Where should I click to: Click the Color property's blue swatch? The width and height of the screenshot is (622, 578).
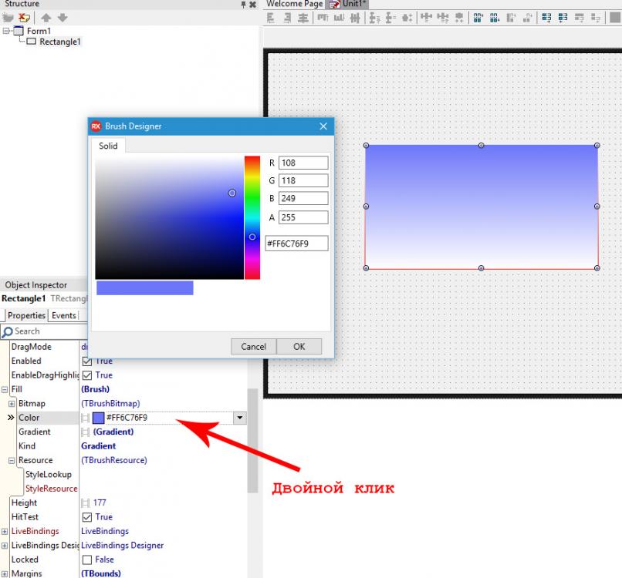click(x=98, y=418)
